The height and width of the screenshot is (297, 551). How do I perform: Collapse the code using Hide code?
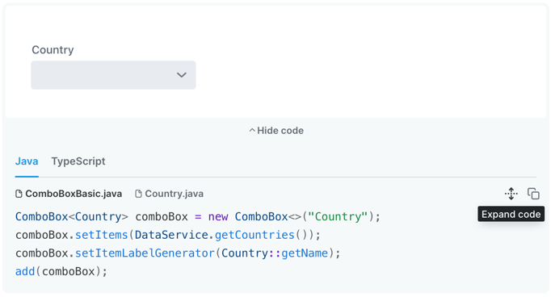276,131
